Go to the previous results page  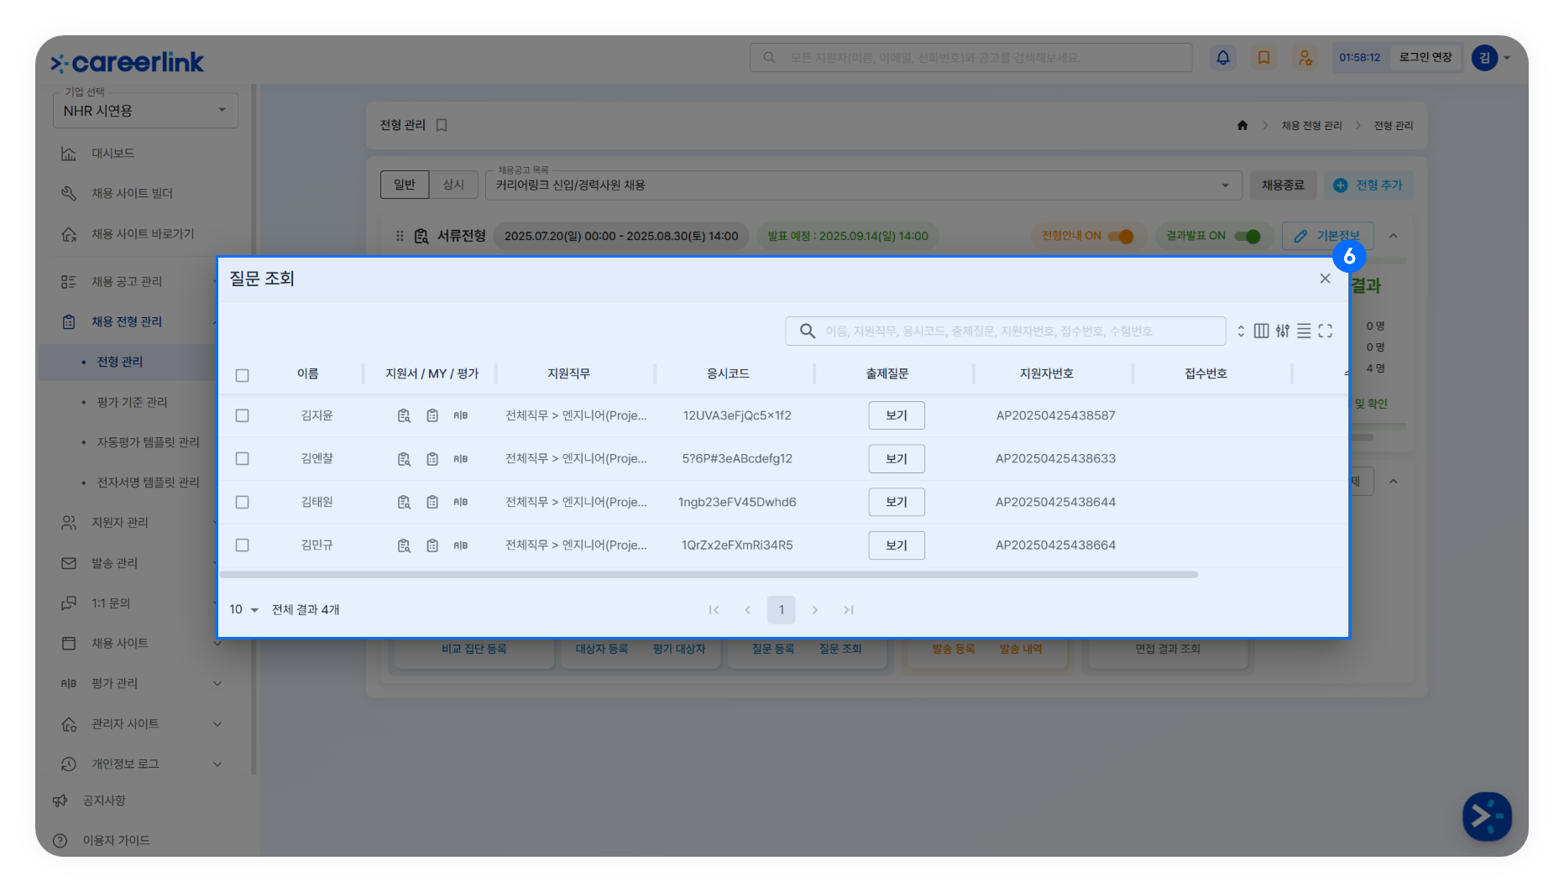[747, 610]
